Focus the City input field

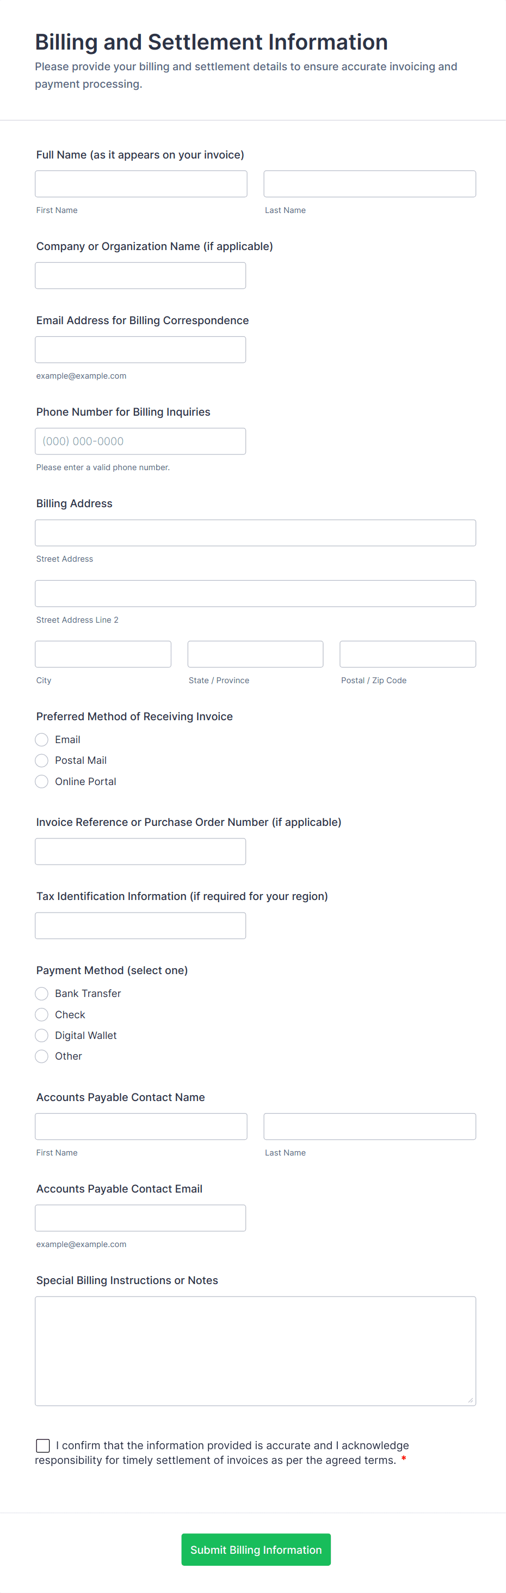[x=103, y=654]
